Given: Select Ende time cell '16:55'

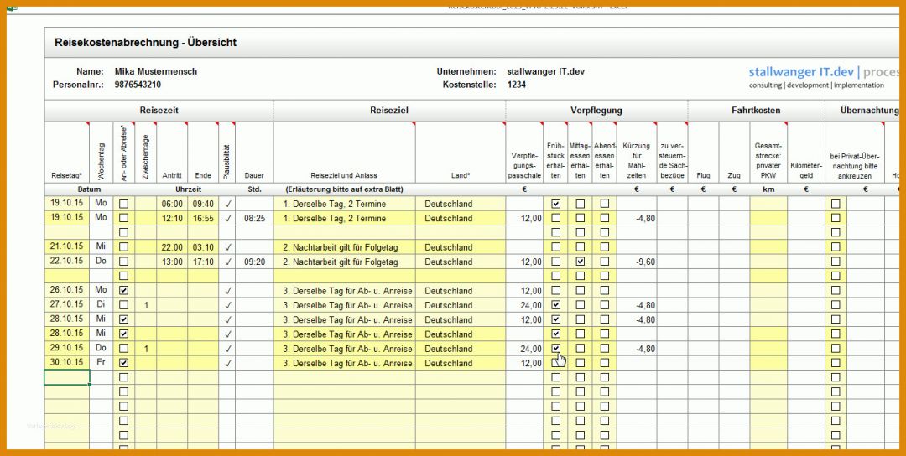Looking at the screenshot, I should 203,218.
